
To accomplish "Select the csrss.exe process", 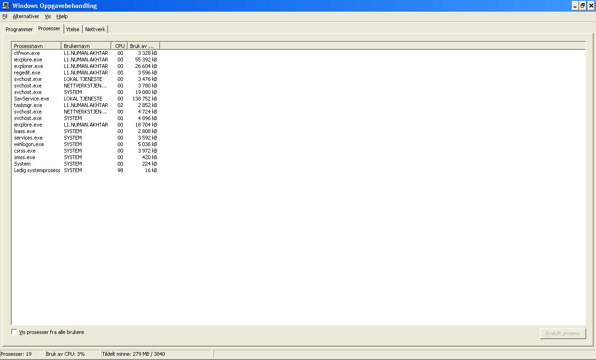I will (x=86, y=151).
